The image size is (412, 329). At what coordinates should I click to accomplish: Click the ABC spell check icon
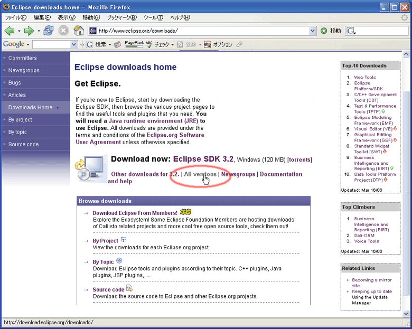point(149,44)
